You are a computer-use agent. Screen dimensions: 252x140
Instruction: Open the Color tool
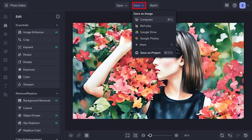pyautogui.click(x=38, y=77)
